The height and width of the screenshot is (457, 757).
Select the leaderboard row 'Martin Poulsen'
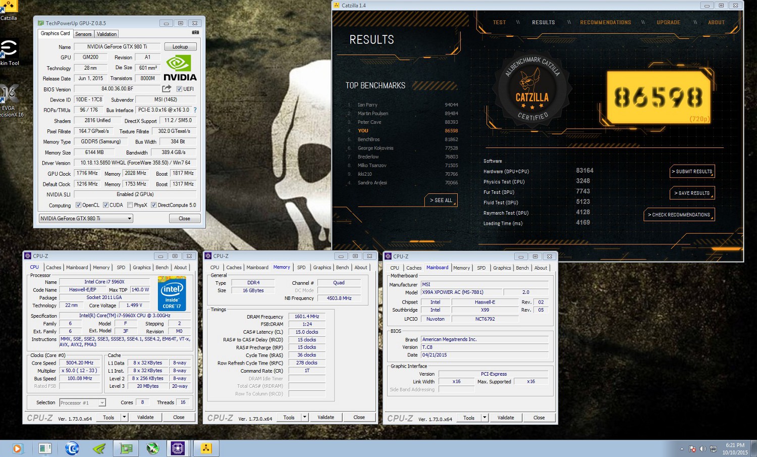[x=403, y=113]
